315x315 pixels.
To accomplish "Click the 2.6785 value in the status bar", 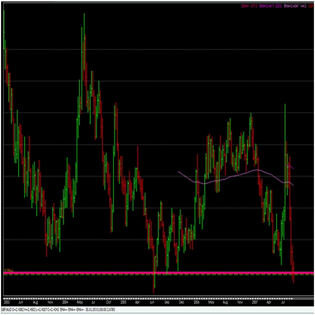I will [111, 309].
